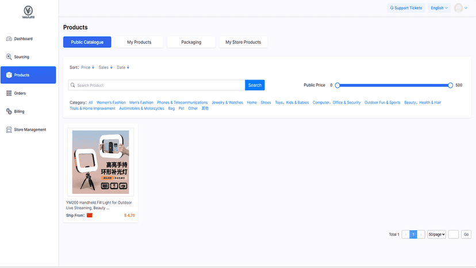Expand the account menu chevron

point(466,8)
